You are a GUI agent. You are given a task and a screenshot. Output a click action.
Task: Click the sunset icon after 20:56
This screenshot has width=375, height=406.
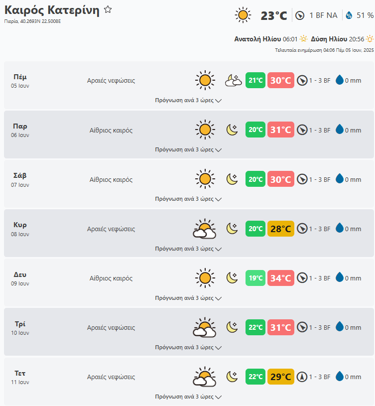(x=370, y=39)
